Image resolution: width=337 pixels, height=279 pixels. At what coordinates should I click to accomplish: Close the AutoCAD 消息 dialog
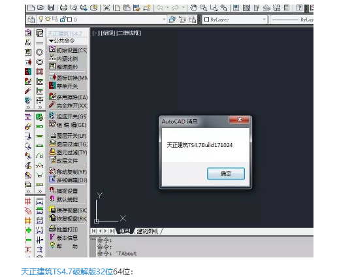(x=240, y=120)
